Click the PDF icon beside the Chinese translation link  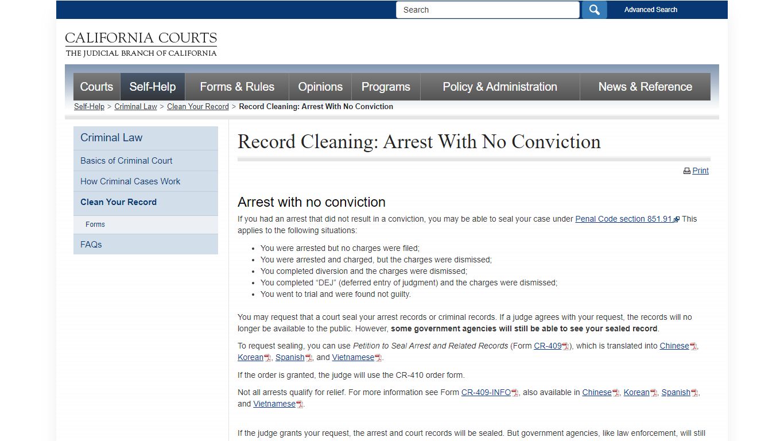(693, 346)
